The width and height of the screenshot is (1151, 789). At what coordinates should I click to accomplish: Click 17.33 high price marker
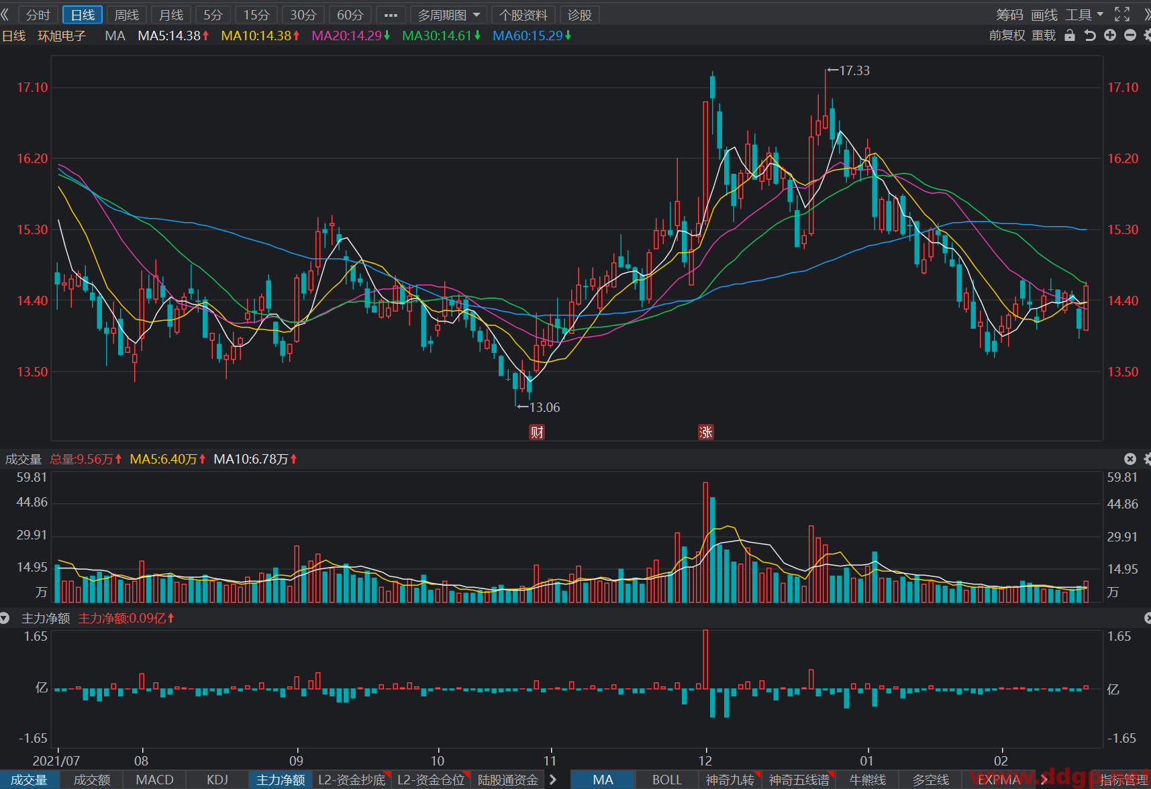pos(849,70)
